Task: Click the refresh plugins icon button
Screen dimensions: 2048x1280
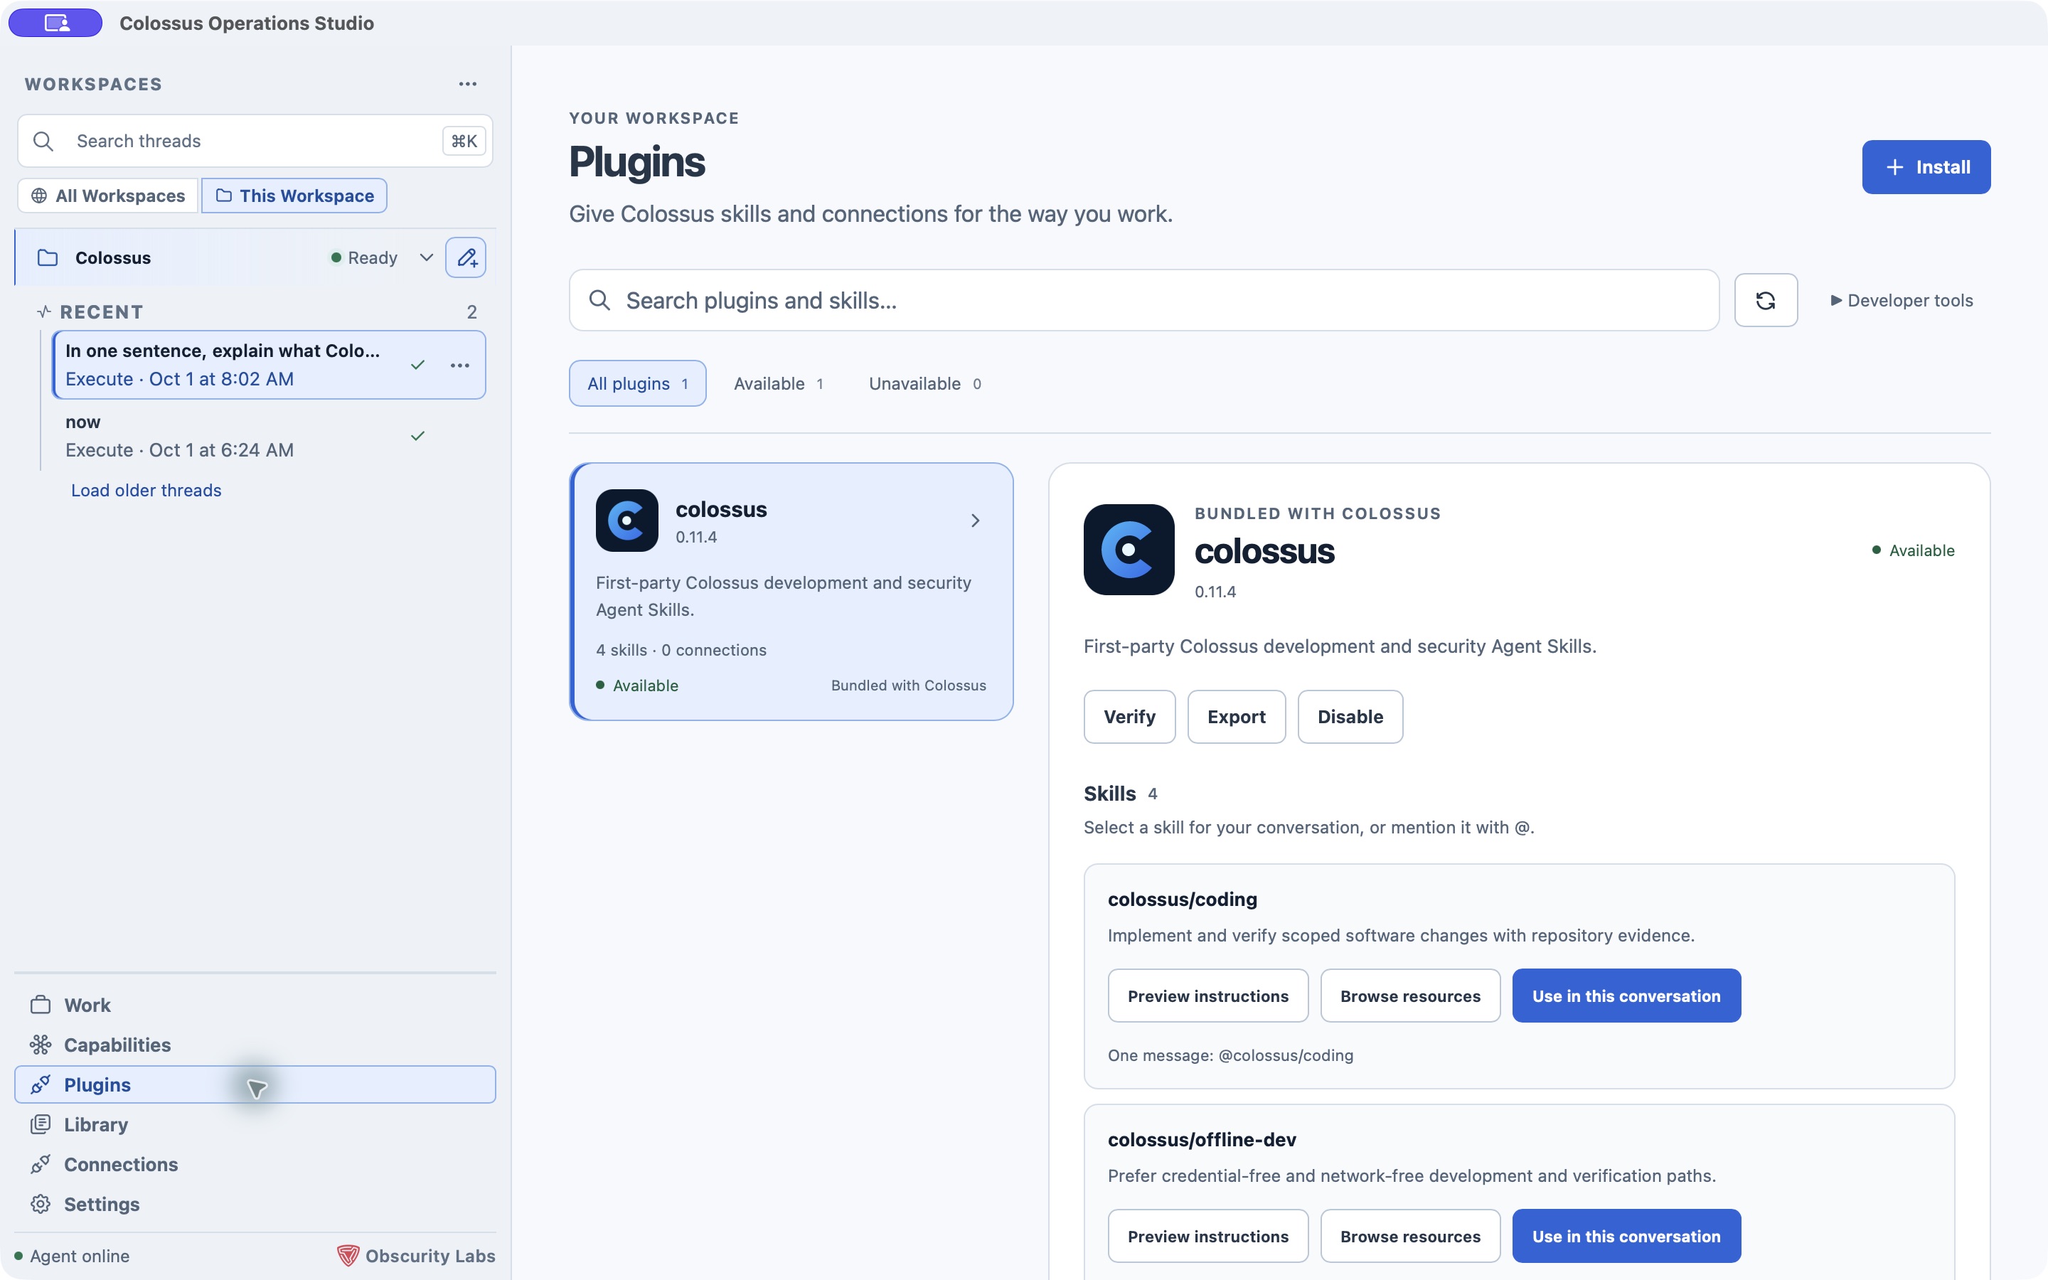Action: pyautogui.click(x=1766, y=299)
